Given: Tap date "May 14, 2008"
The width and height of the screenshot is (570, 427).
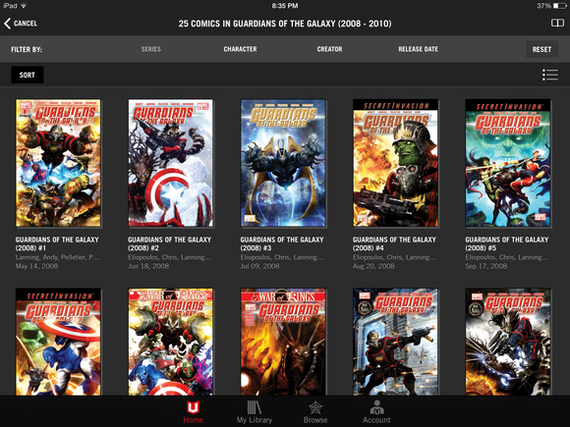Looking at the screenshot, I should tap(36, 266).
